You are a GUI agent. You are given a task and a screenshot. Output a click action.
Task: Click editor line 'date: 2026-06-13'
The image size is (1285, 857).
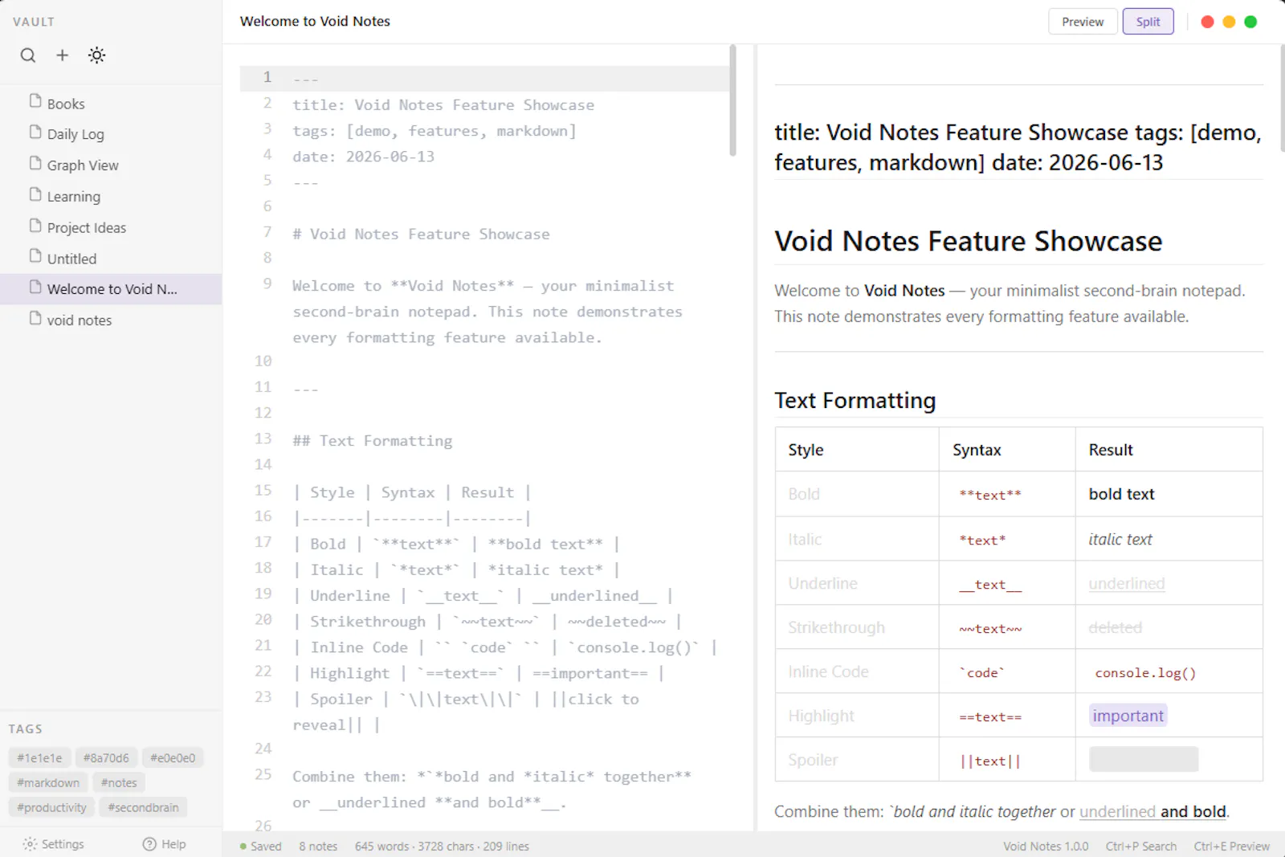363,157
